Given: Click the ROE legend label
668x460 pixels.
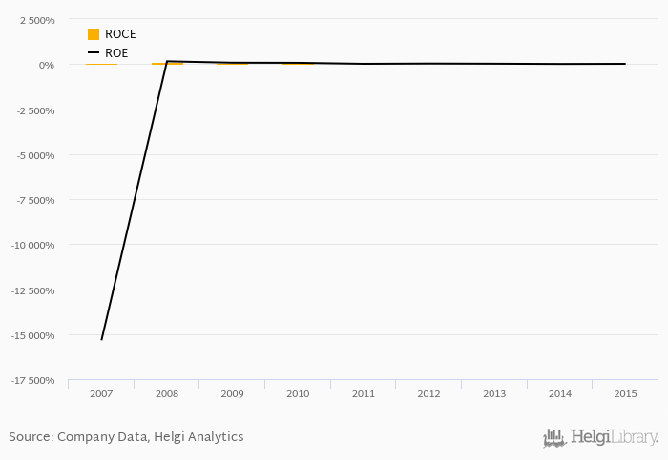Looking at the screenshot, I should (116, 52).
